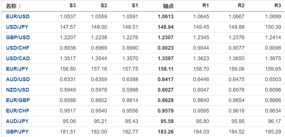Open the USD/CAD currency pair link
Image resolution: width=285 pixels, height=137 pixels.
(x=18, y=58)
